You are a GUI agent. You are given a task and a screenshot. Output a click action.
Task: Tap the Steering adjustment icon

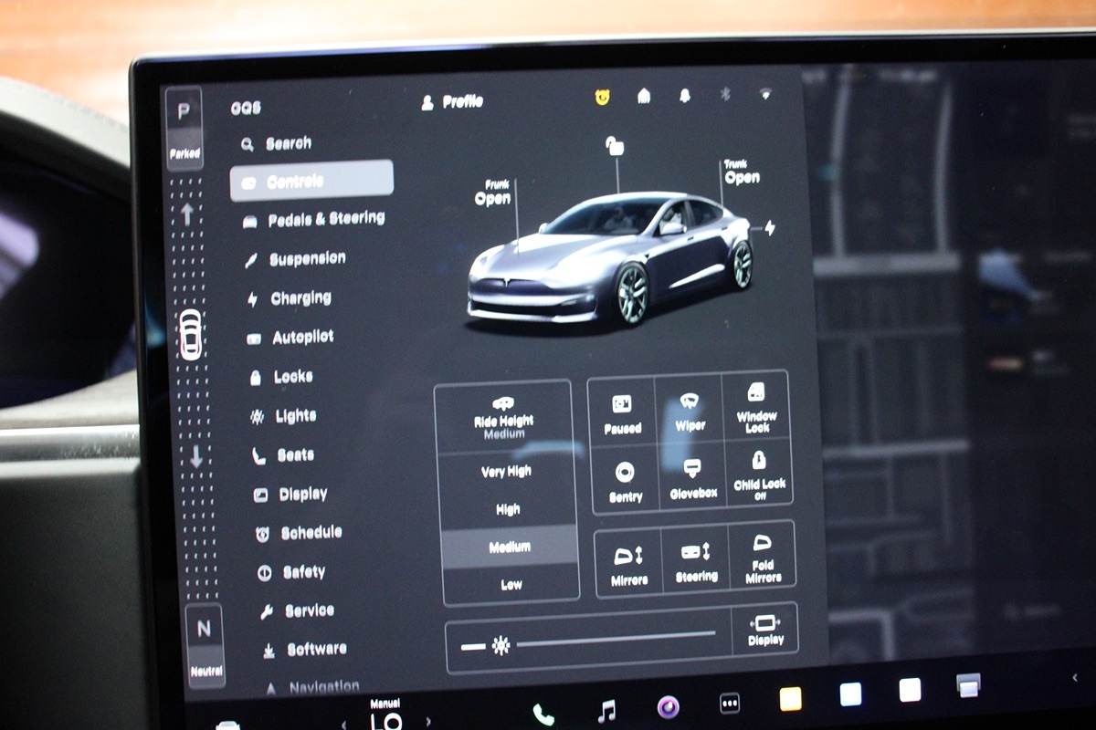[x=696, y=561]
